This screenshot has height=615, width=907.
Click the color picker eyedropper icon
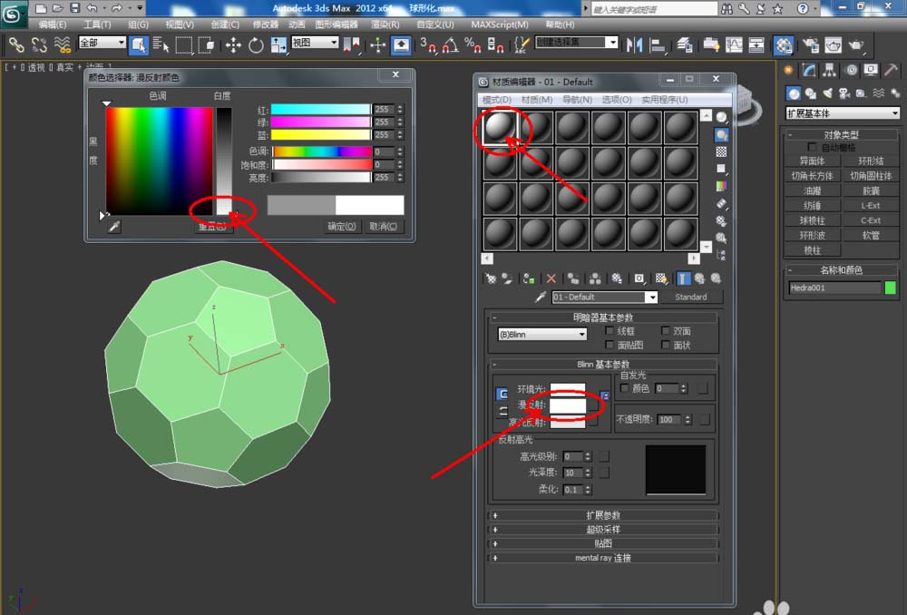(x=114, y=226)
